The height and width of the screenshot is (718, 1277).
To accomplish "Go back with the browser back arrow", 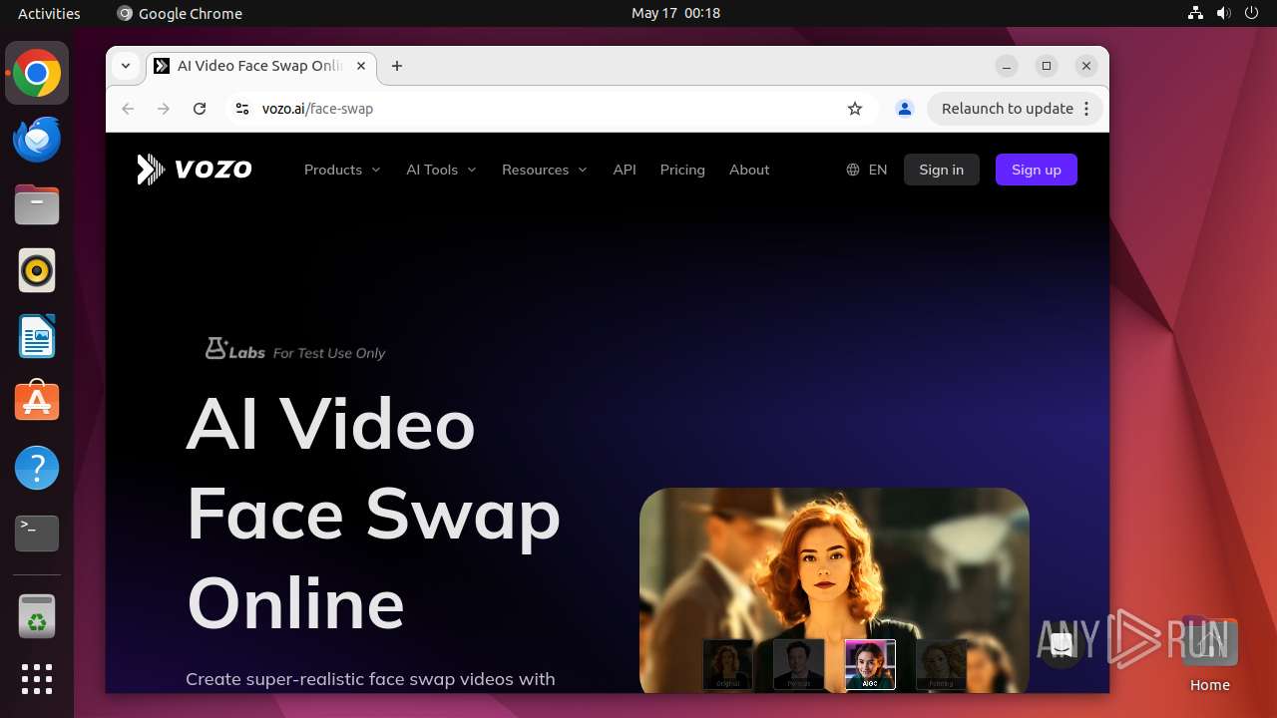I will click(x=128, y=109).
